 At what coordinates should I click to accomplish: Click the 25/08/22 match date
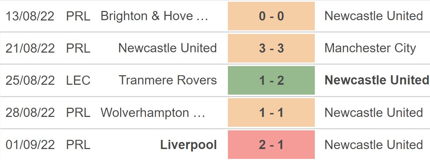tap(30, 81)
